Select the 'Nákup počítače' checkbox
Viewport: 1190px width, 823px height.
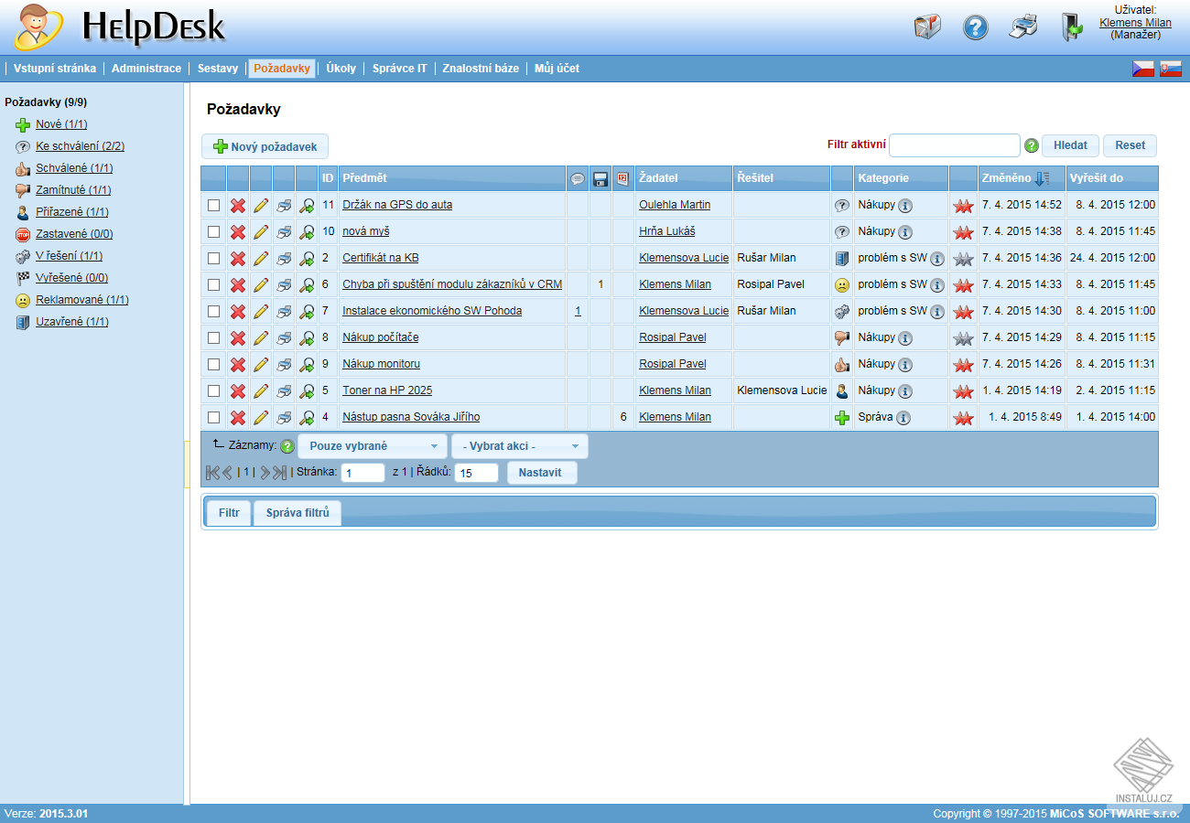click(213, 338)
